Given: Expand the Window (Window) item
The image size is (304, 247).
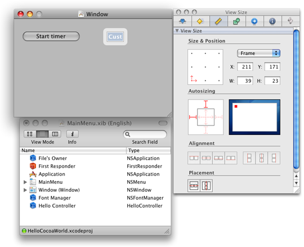Looking at the screenshot, I should (25, 190).
